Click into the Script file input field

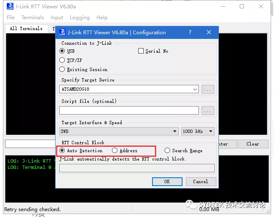(x=129, y=110)
